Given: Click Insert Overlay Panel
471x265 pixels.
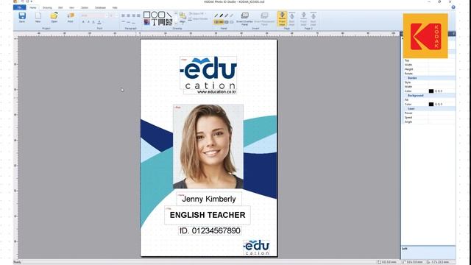Looking at the screenshot, I should 244,19.
